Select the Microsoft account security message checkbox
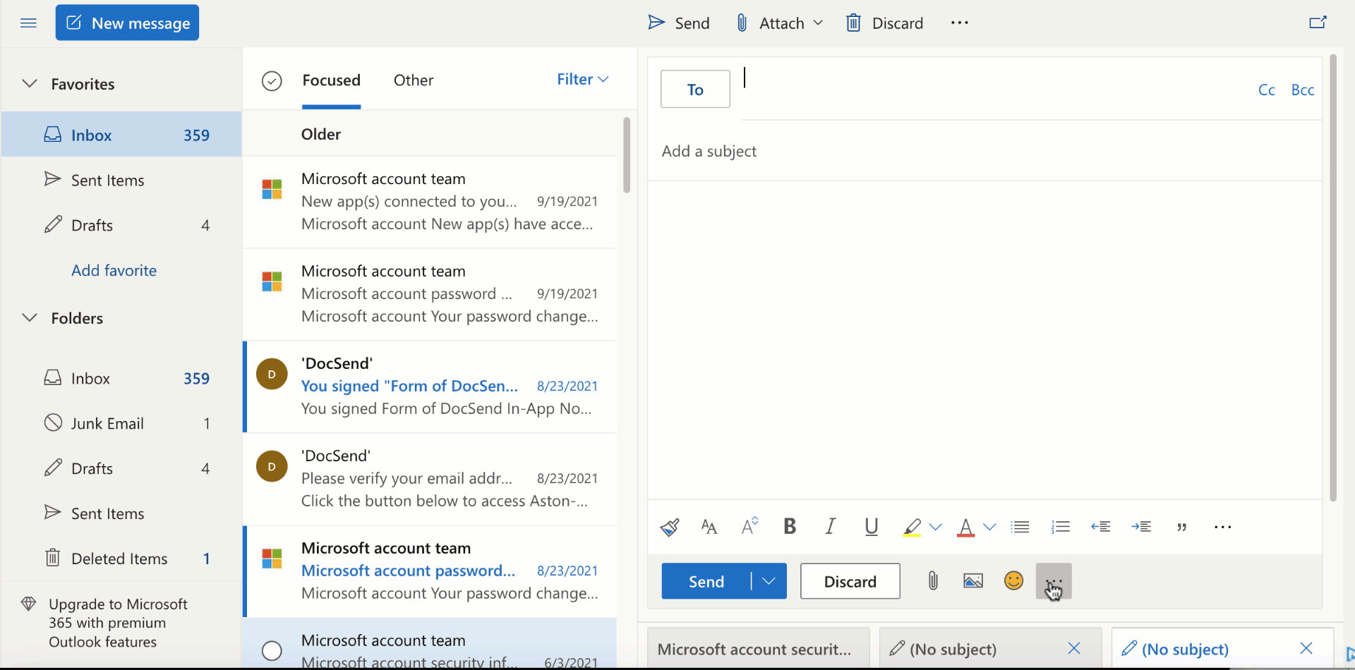Viewport: 1355px width, 670px height. (x=272, y=650)
